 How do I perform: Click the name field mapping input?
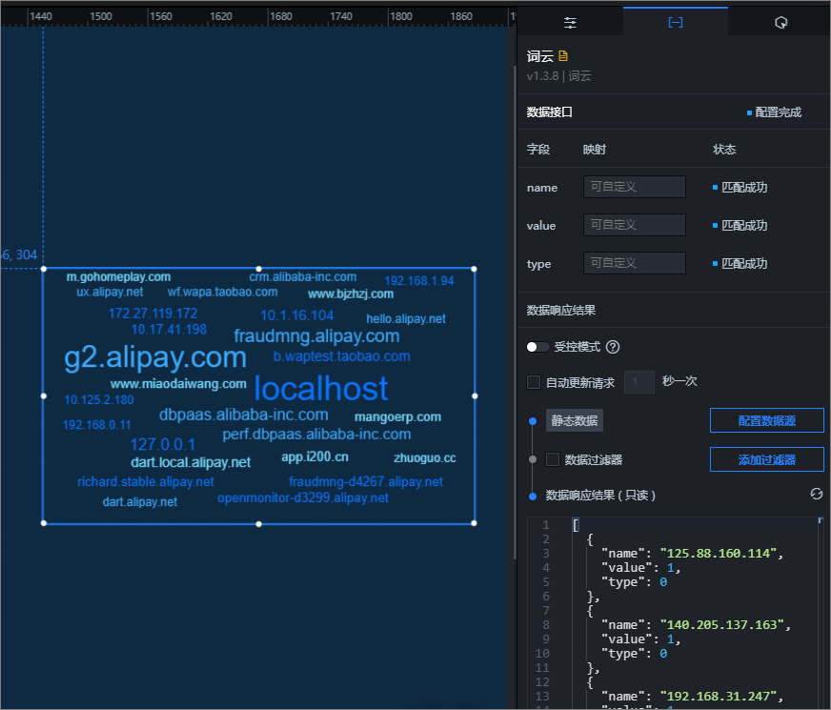click(x=635, y=187)
